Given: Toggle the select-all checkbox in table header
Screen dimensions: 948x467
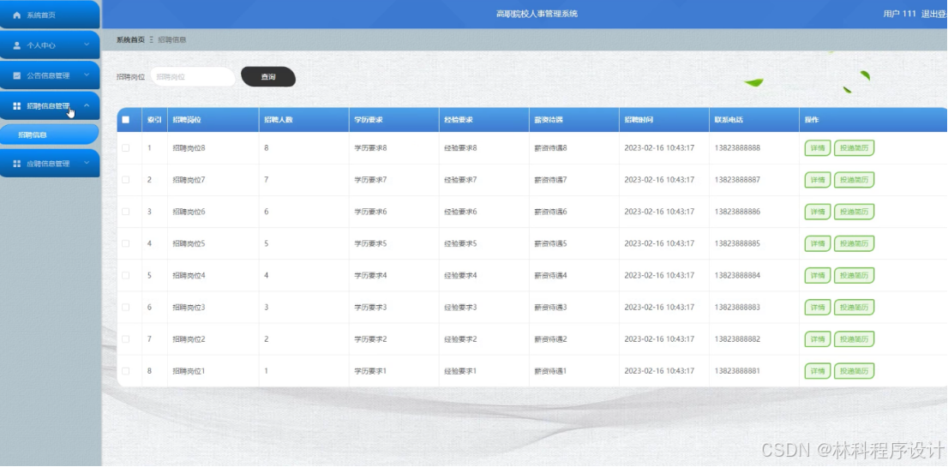Looking at the screenshot, I should (126, 120).
